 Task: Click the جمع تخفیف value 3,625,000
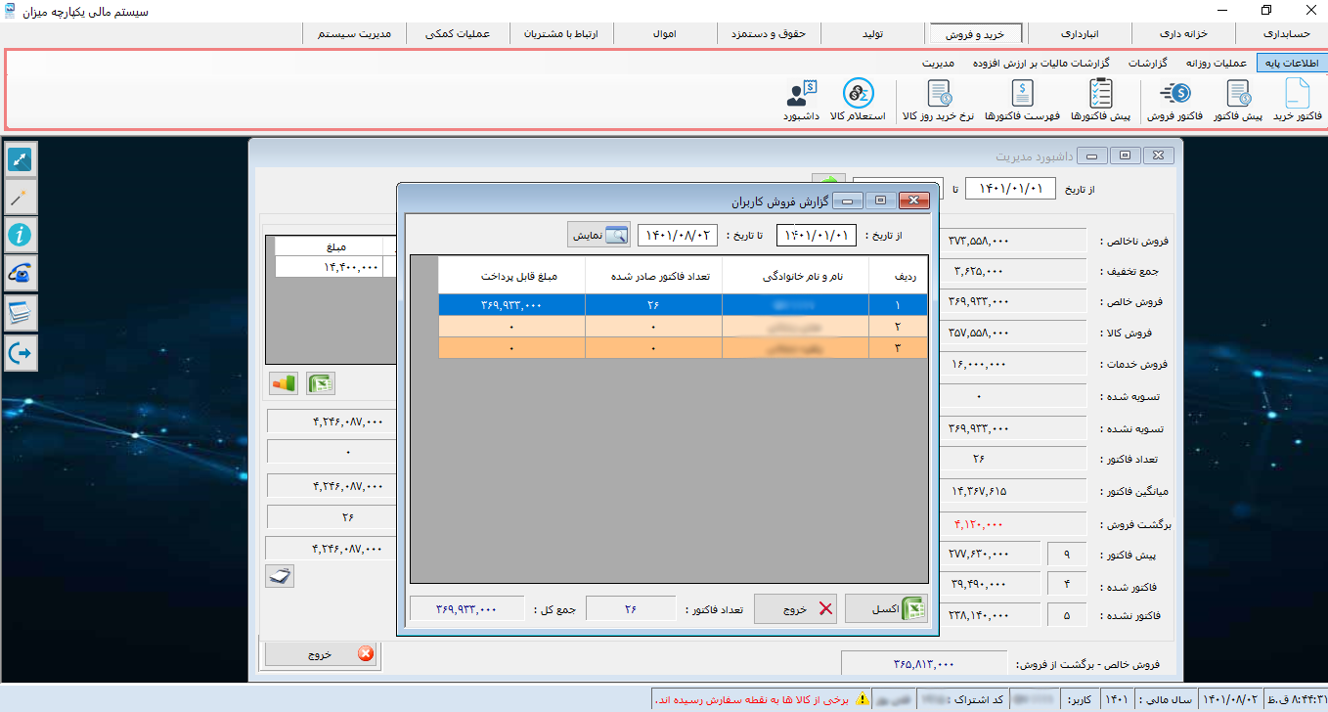[x=1013, y=271]
